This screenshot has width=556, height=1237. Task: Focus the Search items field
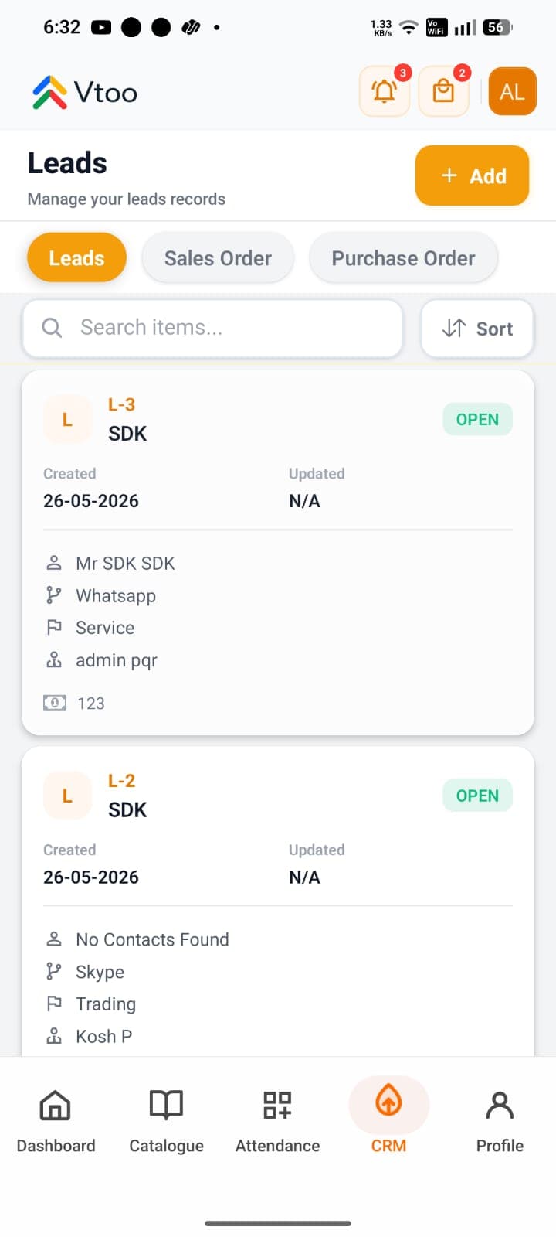pyautogui.click(x=212, y=328)
